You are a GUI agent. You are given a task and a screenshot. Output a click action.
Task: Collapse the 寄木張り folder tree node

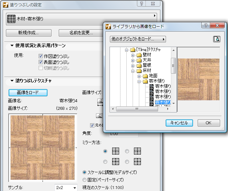[x=139, y=82]
